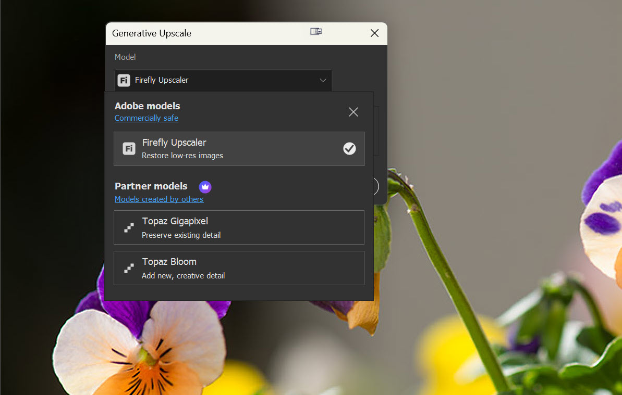Click the Fi icon beside Restore low-res images
The height and width of the screenshot is (395, 622).
tap(129, 149)
